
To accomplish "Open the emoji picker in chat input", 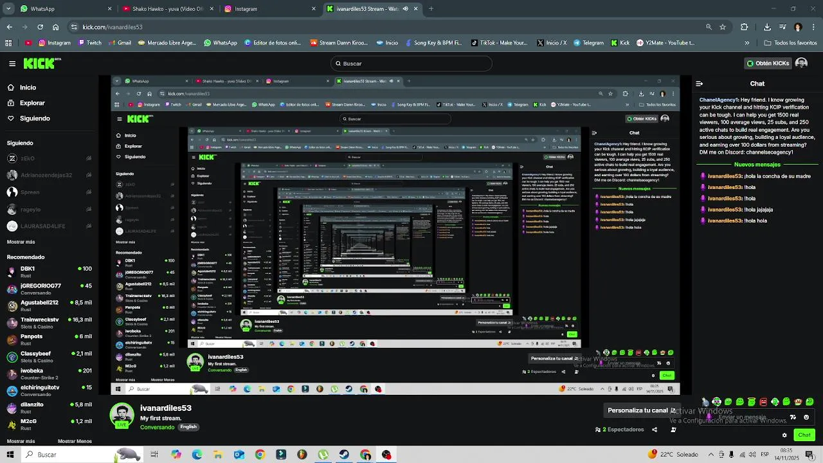I will click(806, 417).
